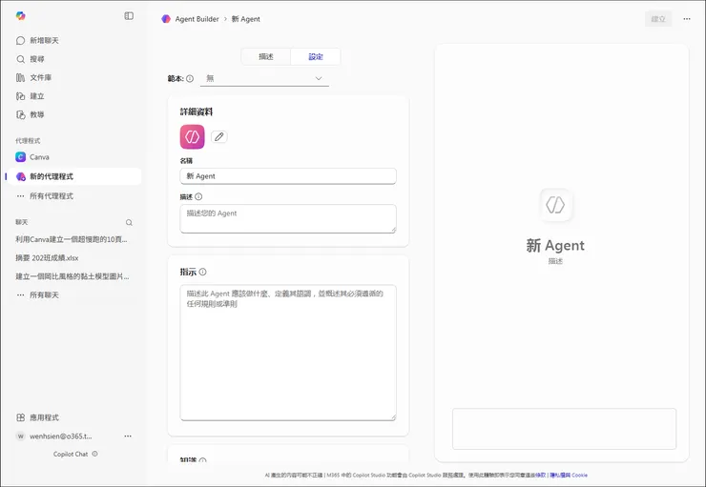Click the preview chat input box
The height and width of the screenshot is (487, 706).
564,429
